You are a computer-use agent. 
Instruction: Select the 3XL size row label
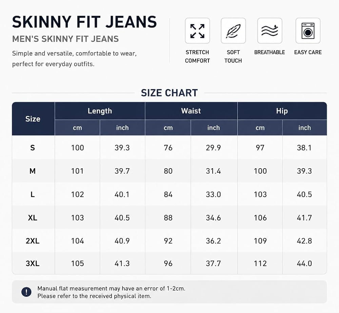tap(33, 263)
